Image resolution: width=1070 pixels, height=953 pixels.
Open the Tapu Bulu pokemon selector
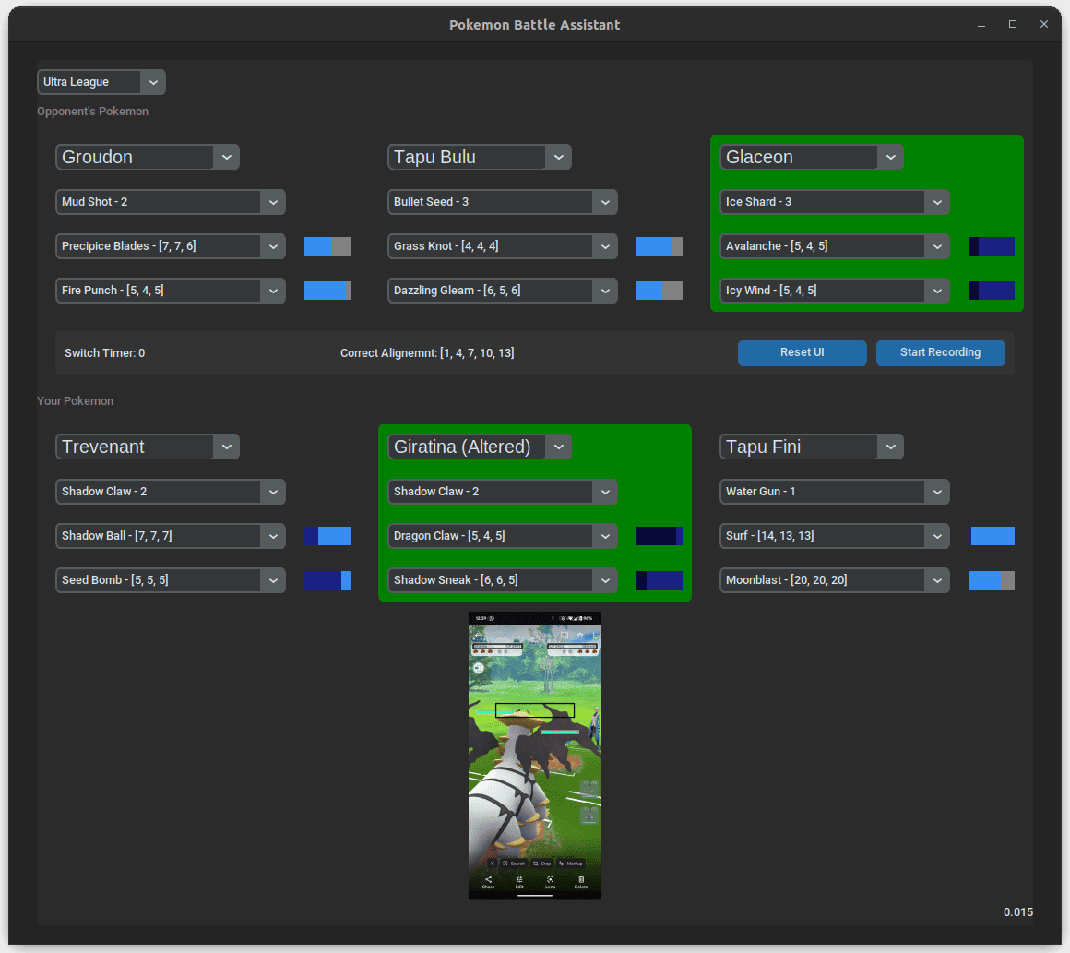[x=479, y=157]
